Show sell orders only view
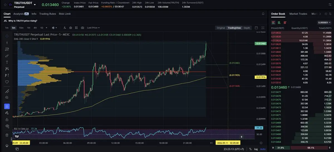 [x=285, y=22]
